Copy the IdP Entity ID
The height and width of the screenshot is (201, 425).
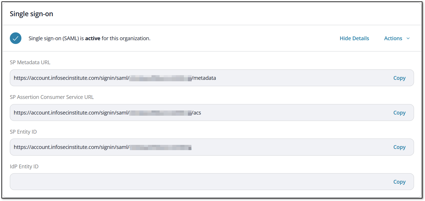tap(399, 182)
